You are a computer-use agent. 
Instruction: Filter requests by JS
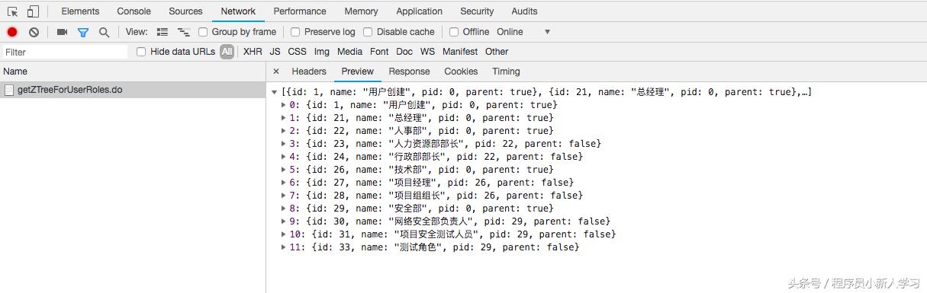tap(275, 52)
